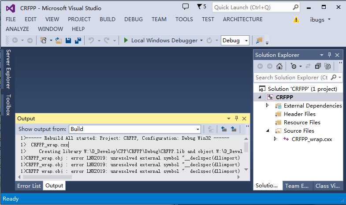Click the Visual Studio logo icon

coord(11,8)
